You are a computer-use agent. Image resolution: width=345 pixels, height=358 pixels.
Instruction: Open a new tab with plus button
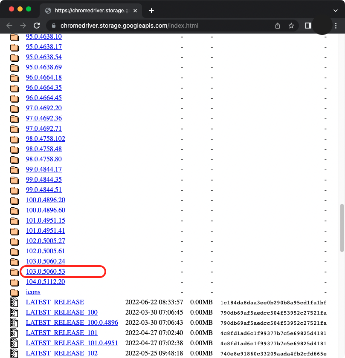pos(151,11)
